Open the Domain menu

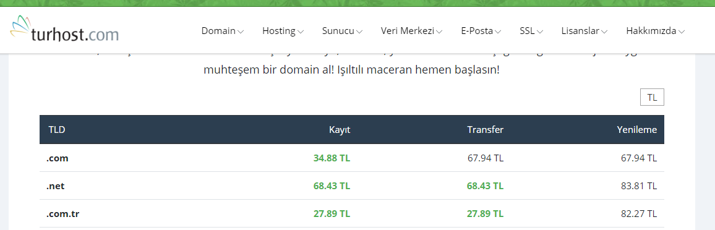pyautogui.click(x=223, y=31)
